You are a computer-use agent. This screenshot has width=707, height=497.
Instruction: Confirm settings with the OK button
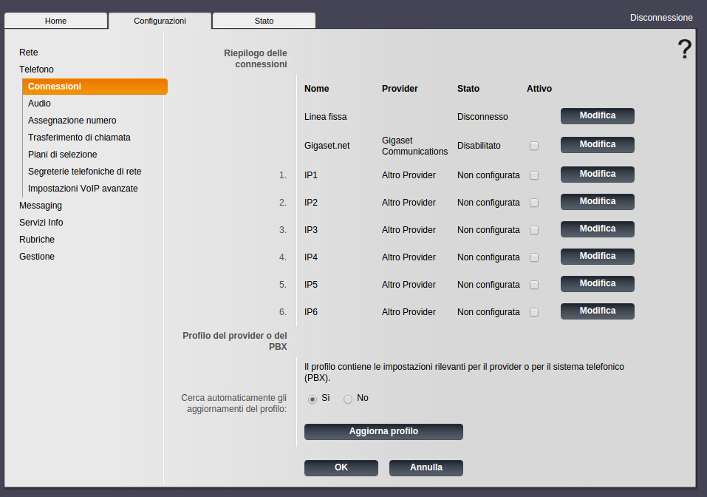click(341, 467)
